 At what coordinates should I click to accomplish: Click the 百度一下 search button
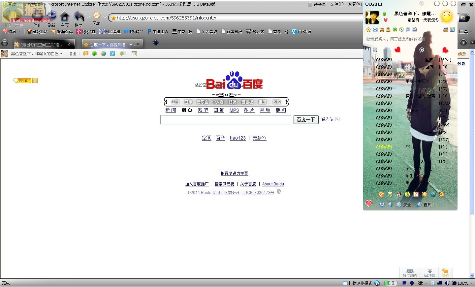tap(306, 119)
